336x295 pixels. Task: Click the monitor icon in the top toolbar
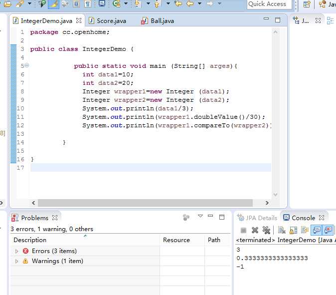pos(102,3)
